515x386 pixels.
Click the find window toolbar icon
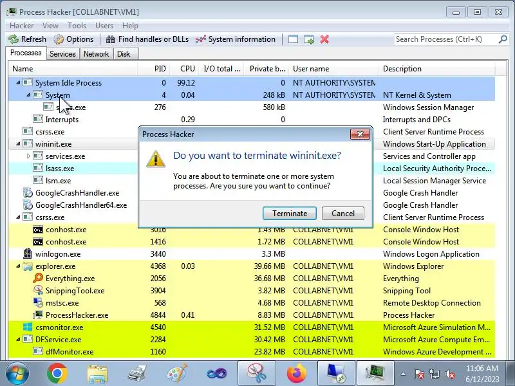point(293,39)
